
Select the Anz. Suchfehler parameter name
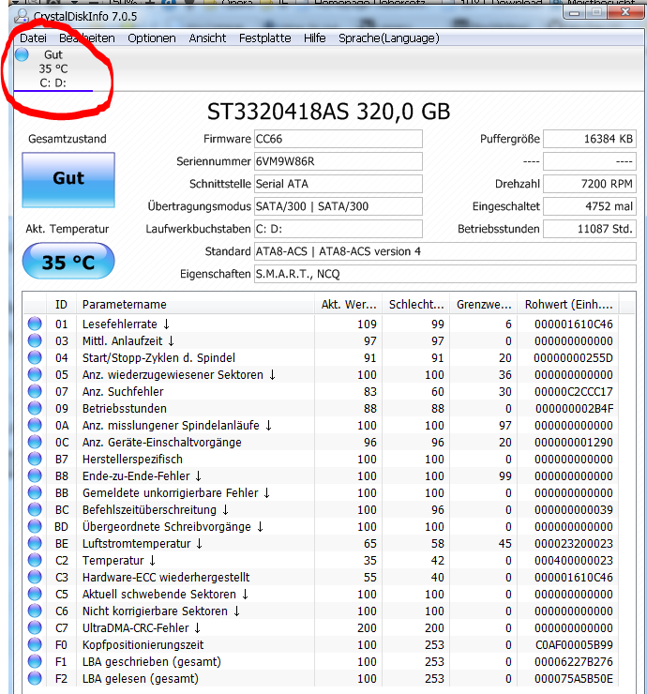[x=123, y=392]
